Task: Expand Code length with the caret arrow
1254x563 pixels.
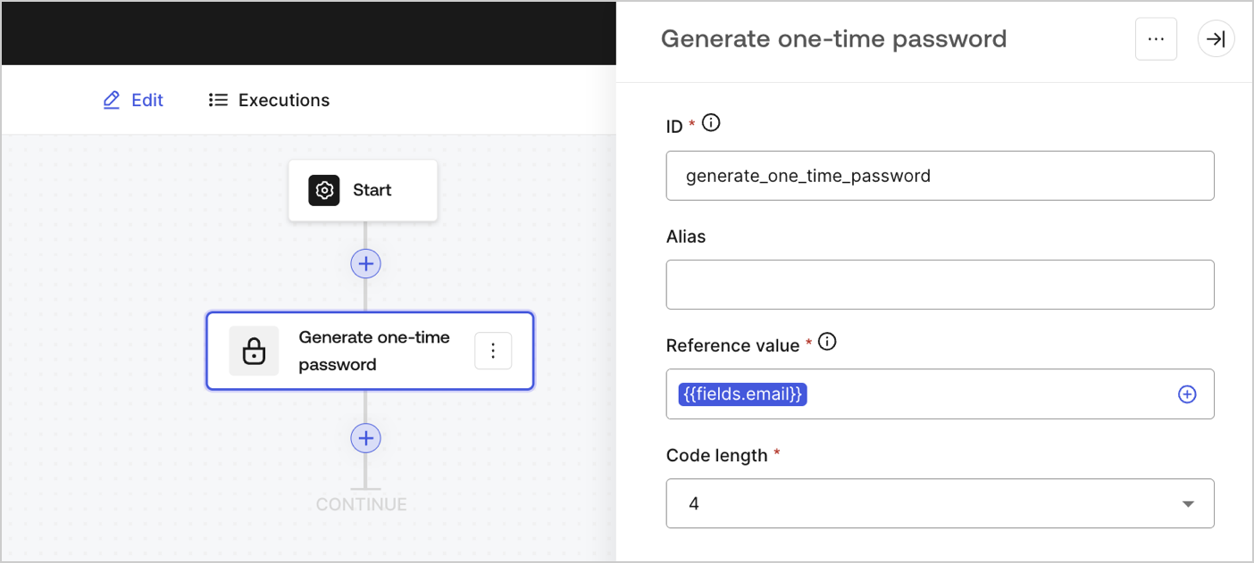Action: [1188, 504]
